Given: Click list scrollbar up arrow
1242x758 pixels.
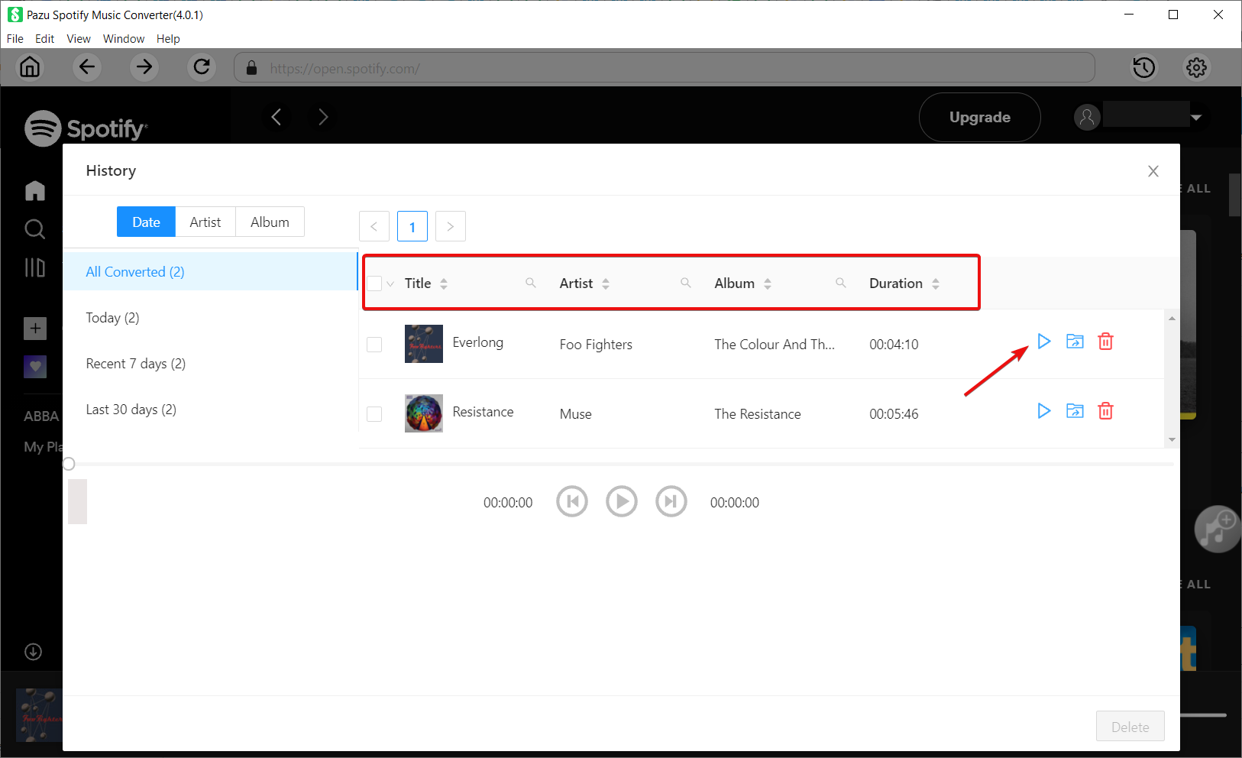Looking at the screenshot, I should click(x=1172, y=318).
